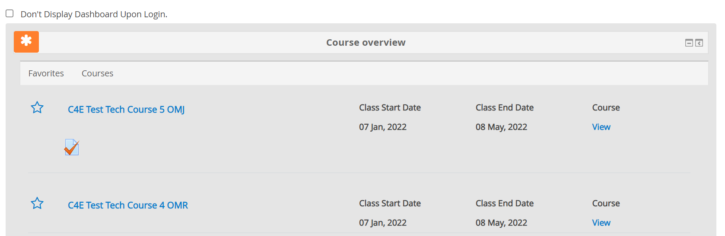Dock the Course overview block
Image resolution: width=725 pixels, height=236 pixels.
coord(699,43)
